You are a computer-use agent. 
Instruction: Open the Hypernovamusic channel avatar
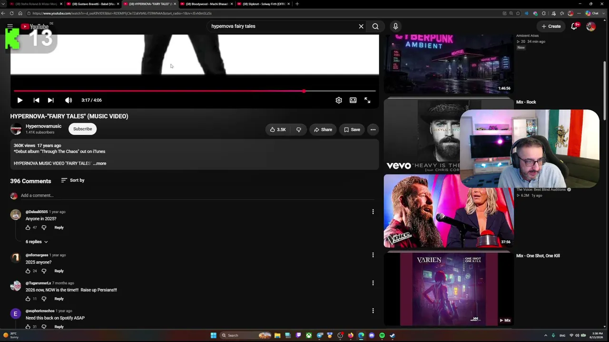[x=16, y=129]
